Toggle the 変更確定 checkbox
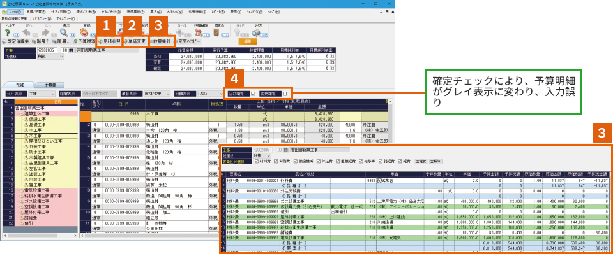Screen dimensions: 613x254 (x=285, y=94)
